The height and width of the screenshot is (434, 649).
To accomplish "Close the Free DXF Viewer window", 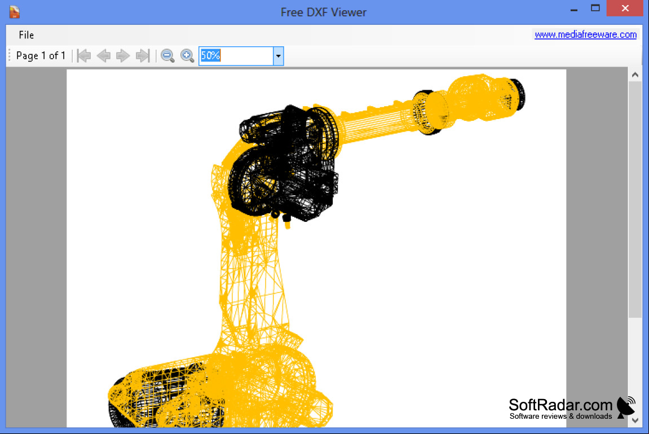I will pyautogui.click(x=625, y=8).
